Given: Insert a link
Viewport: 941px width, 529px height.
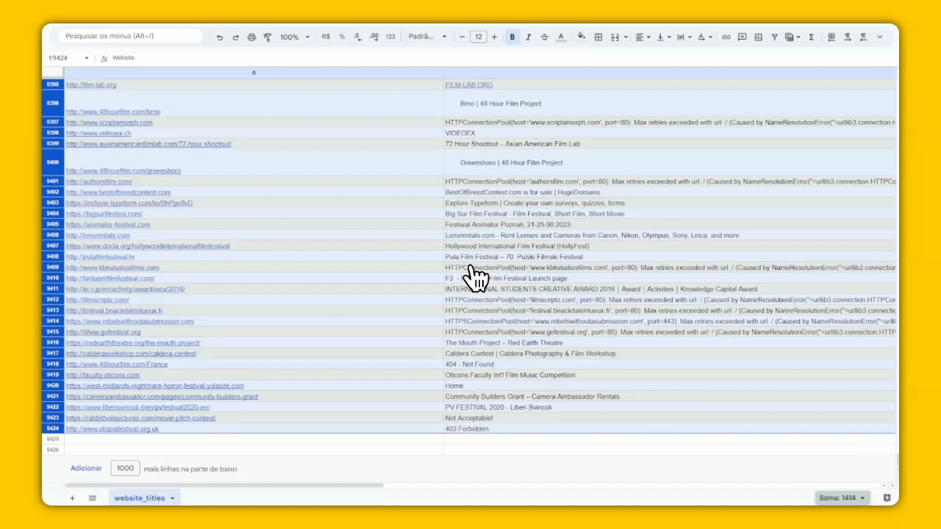Looking at the screenshot, I should pos(726,37).
